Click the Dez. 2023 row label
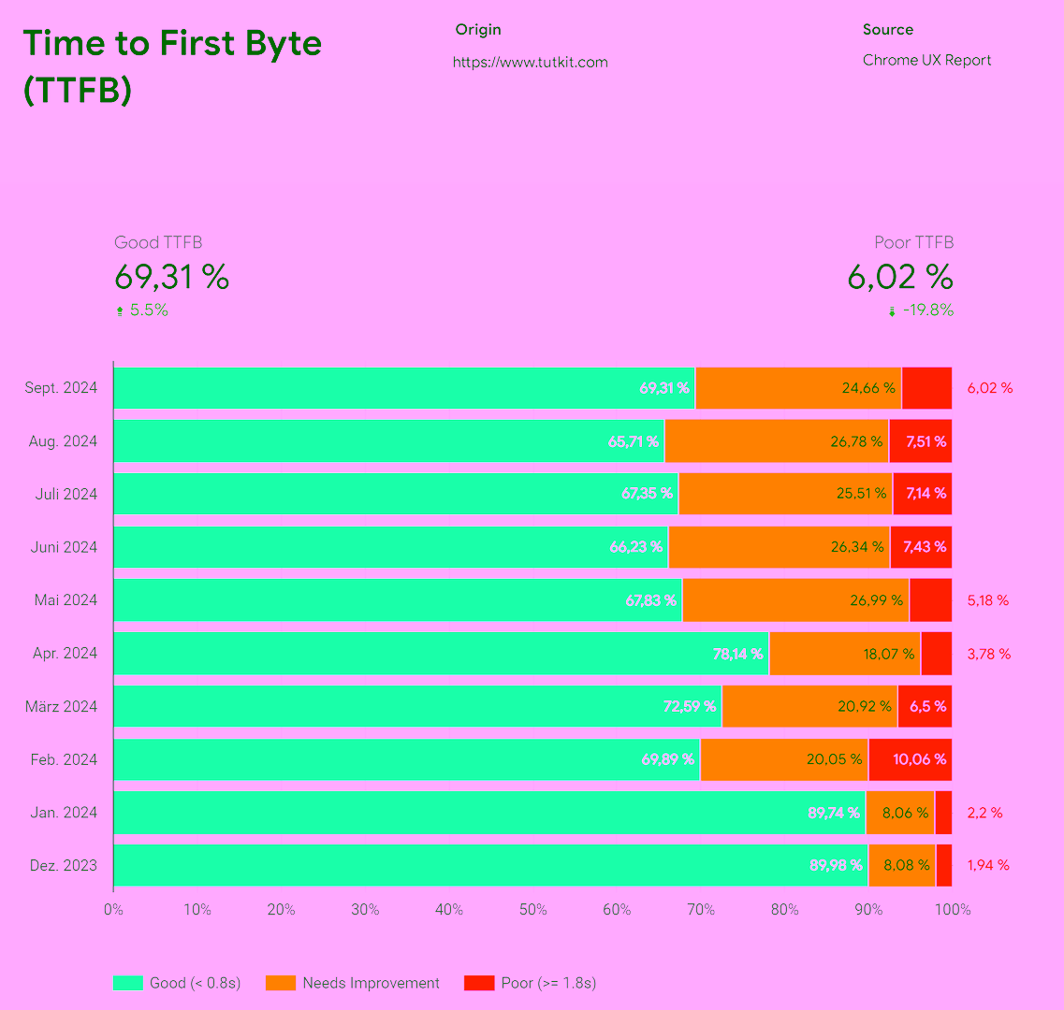 pos(62,865)
